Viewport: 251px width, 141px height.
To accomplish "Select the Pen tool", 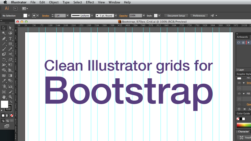I will coord(4,38).
